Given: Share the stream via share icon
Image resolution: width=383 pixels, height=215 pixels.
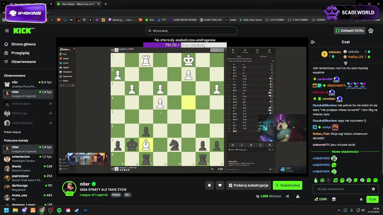Looking at the screenshot, I should coord(288,196).
